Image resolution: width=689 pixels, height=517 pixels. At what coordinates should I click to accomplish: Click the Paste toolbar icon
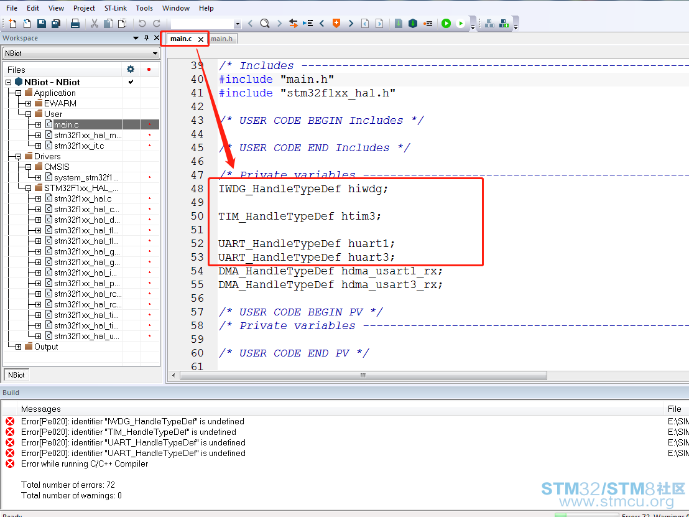[x=122, y=23]
